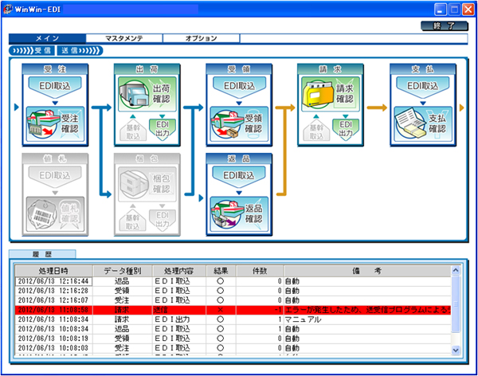This screenshot has height=376, width=478.
Task: Click EDI取込 in the 返品 panel
Action: point(239,175)
